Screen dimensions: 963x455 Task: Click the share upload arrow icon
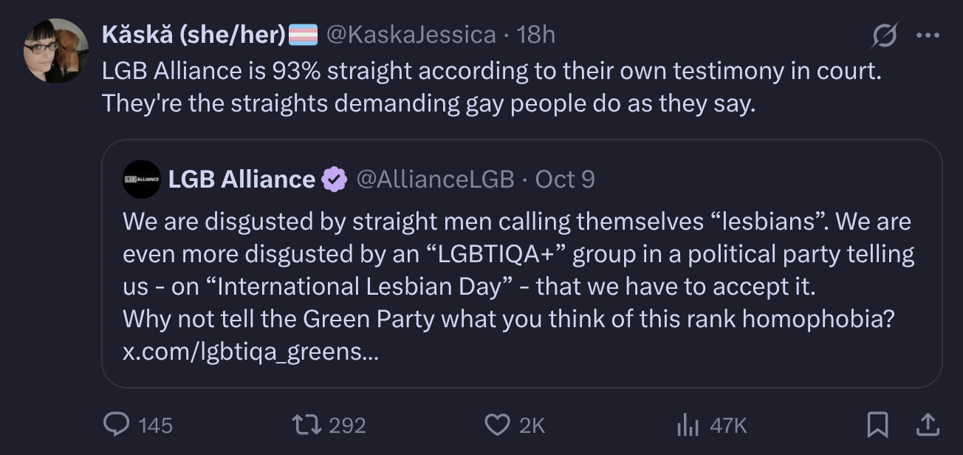click(x=927, y=424)
